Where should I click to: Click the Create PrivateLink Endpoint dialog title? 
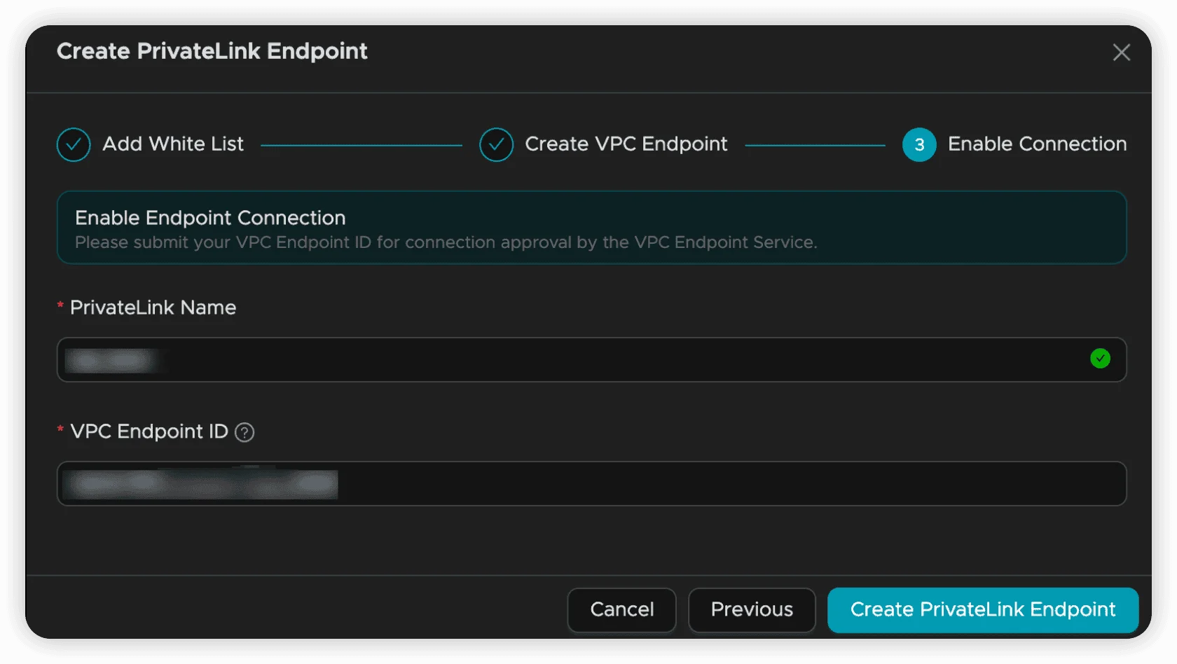pos(212,51)
